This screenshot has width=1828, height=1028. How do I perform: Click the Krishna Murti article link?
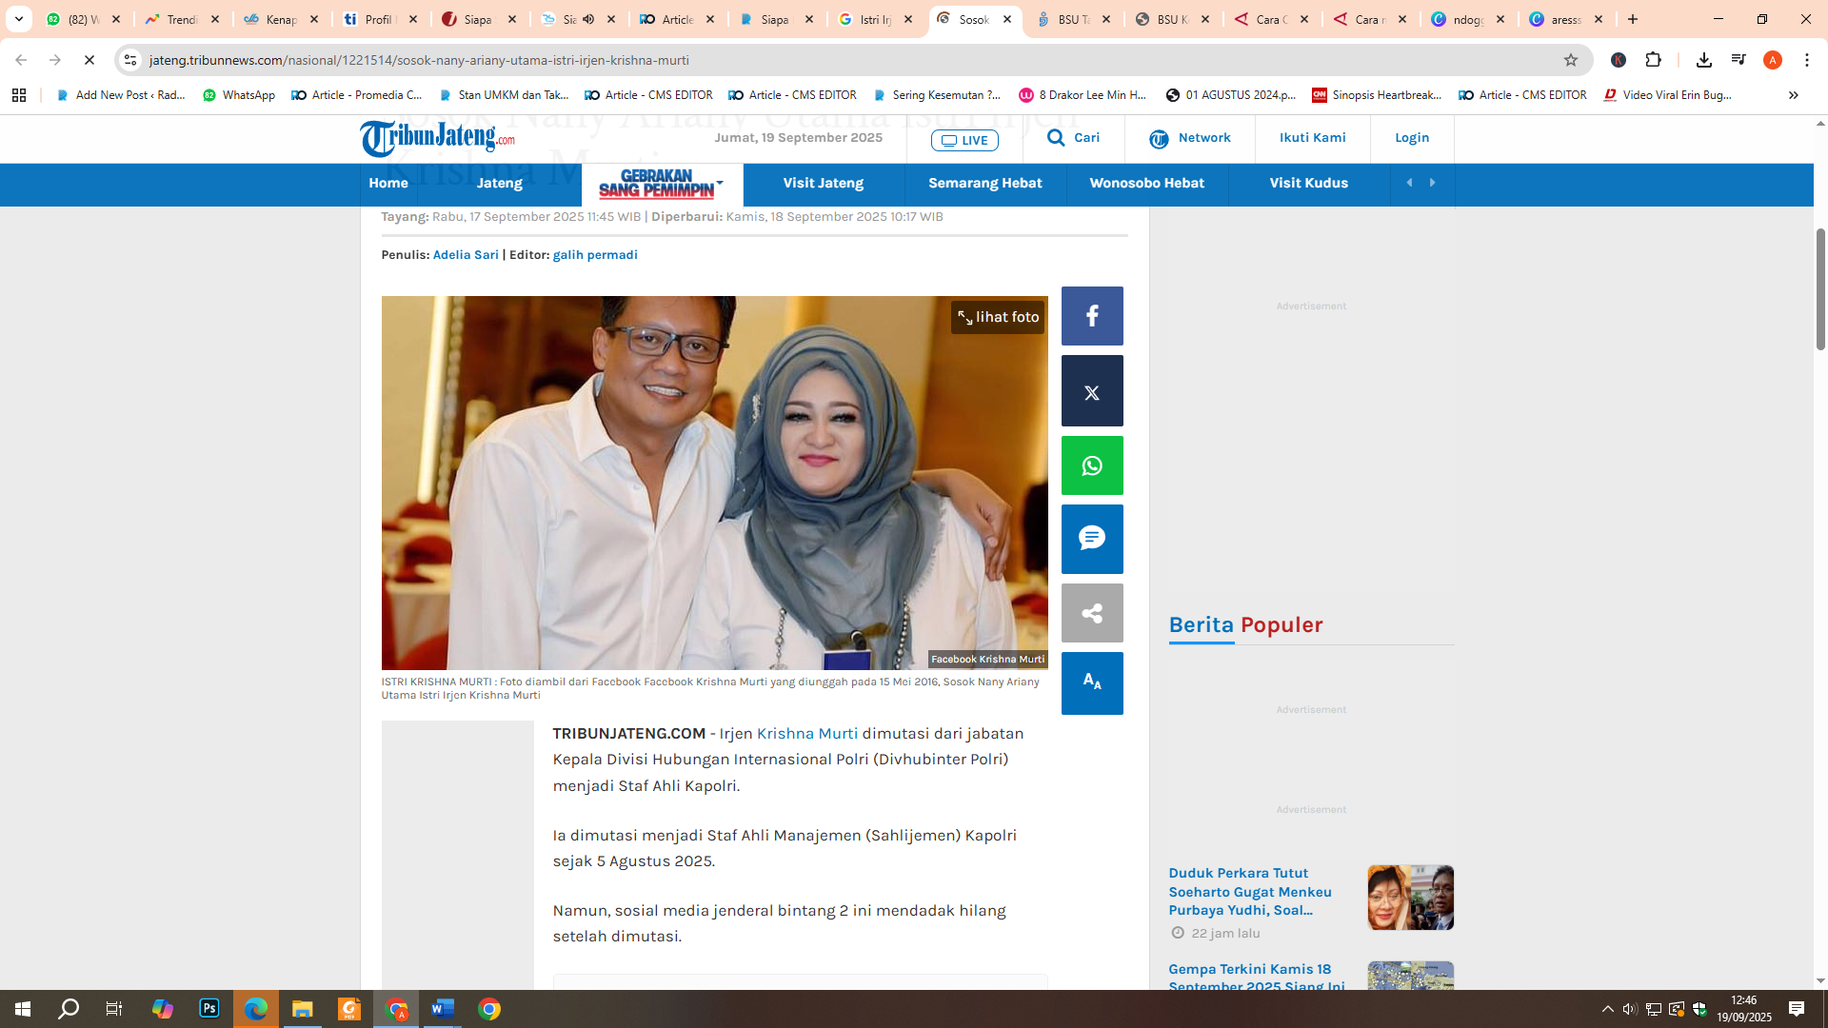click(806, 734)
